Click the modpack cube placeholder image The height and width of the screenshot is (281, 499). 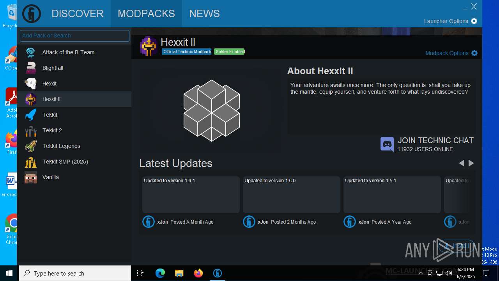click(212, 110)
